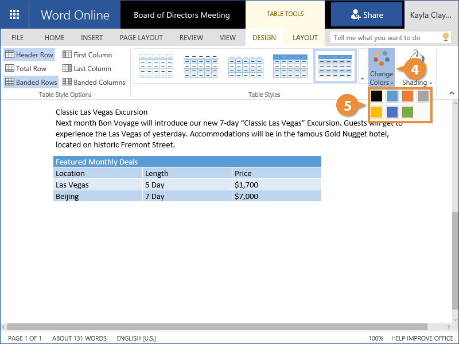Toggle the Header Row option

[x=30, y=55]
